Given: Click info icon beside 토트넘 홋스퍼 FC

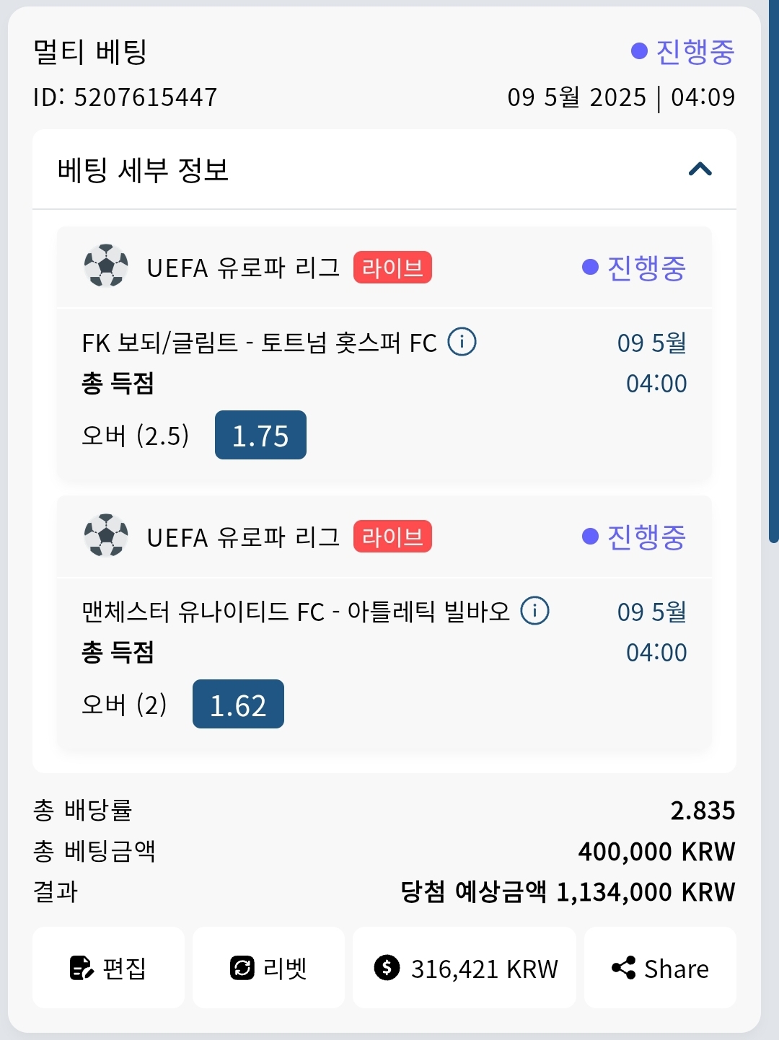Looking at the screenshot, I should coord(462,342).
